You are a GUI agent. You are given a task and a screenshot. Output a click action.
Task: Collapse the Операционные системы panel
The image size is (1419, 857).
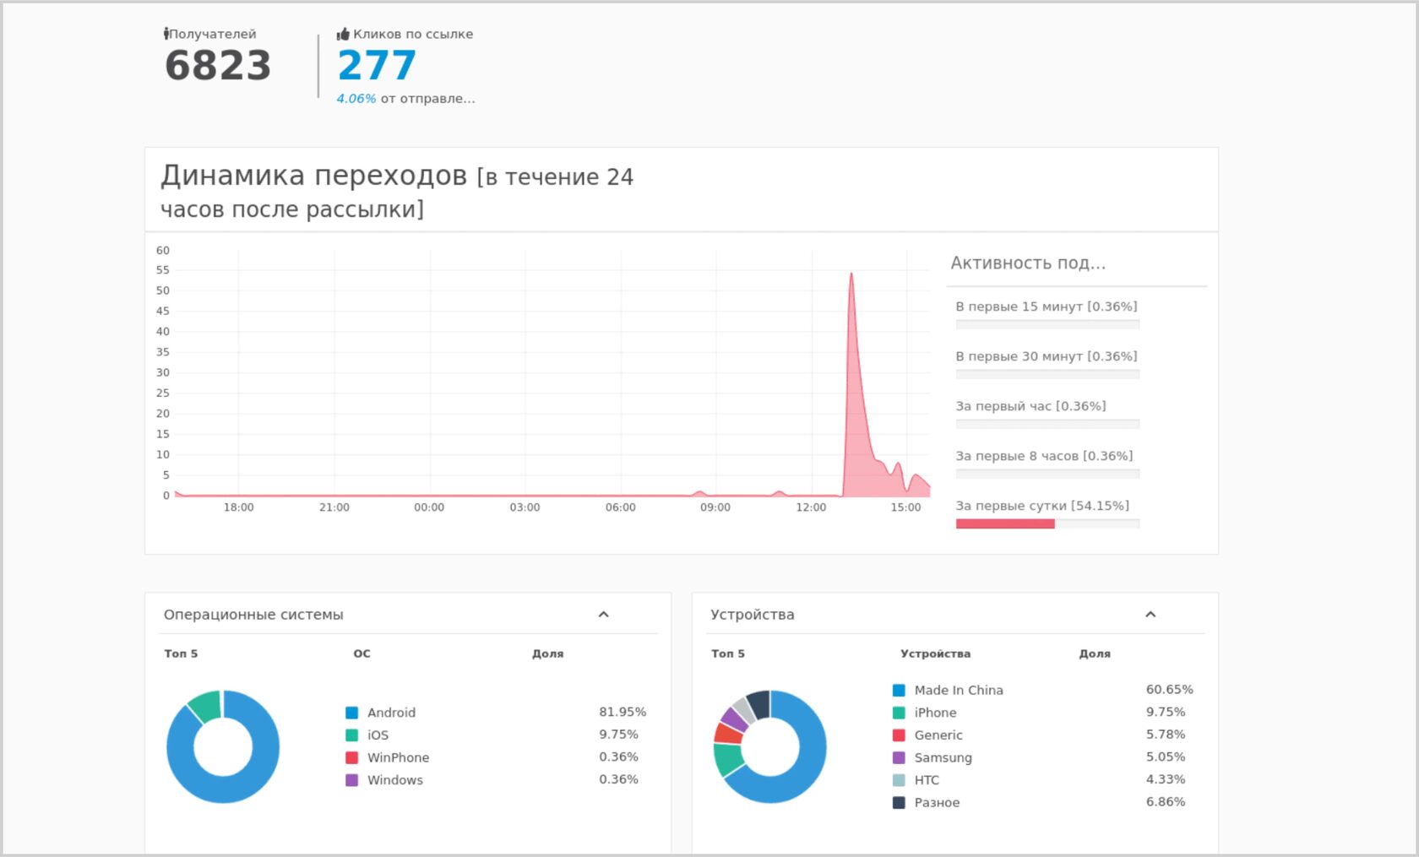[603, 615]
